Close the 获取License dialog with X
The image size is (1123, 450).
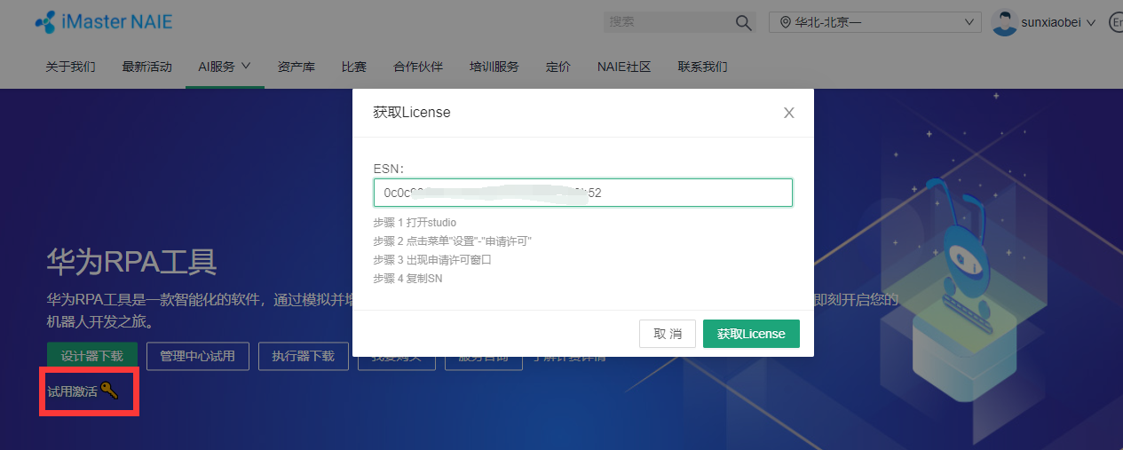788,113
